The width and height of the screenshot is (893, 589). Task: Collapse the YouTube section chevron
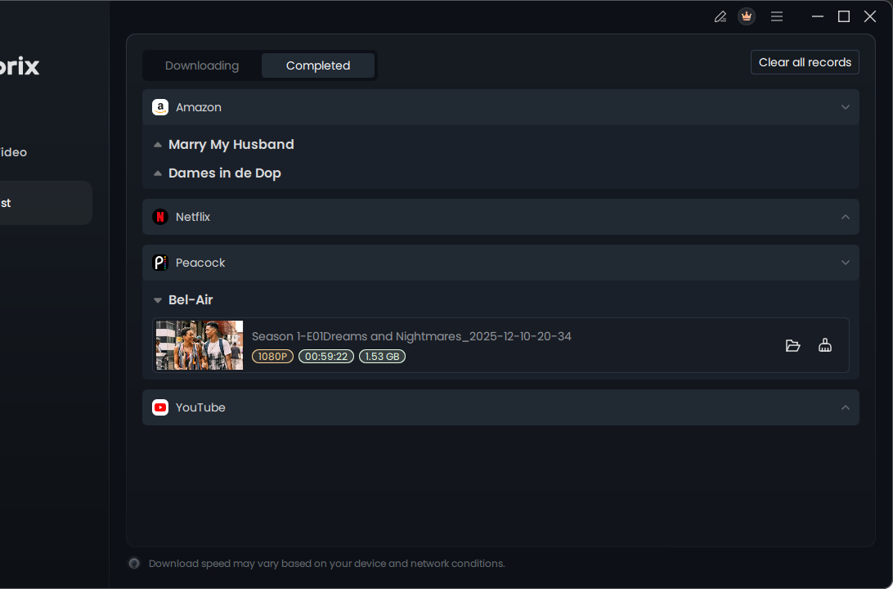[846, 407]
